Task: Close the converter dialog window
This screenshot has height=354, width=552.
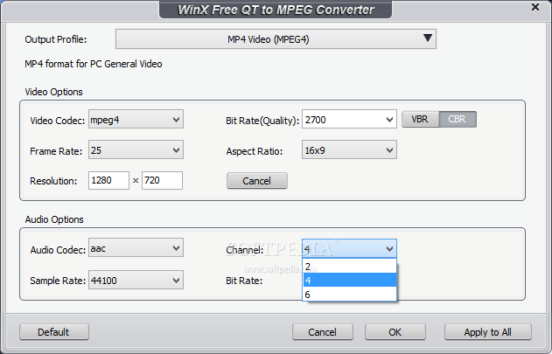Action: [x=535, y=9]
